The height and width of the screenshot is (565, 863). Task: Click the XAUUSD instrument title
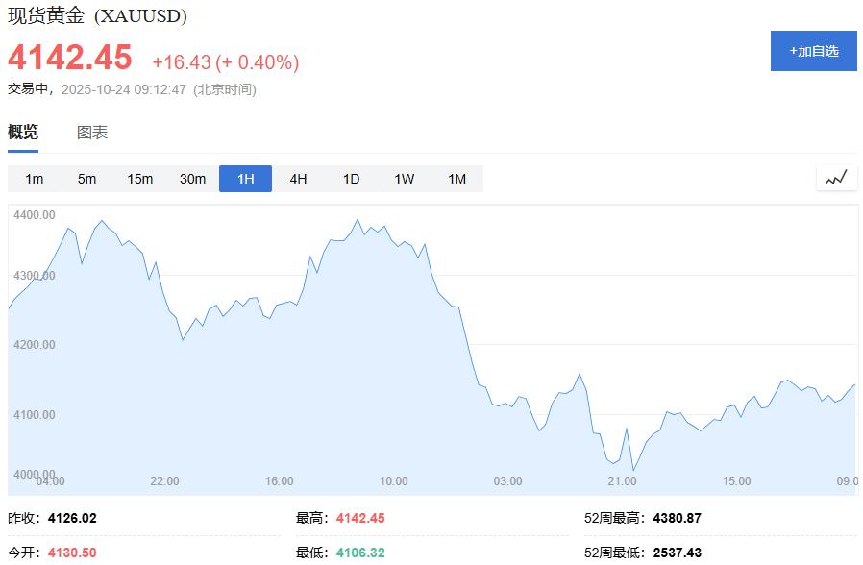(x=96, y=16)
